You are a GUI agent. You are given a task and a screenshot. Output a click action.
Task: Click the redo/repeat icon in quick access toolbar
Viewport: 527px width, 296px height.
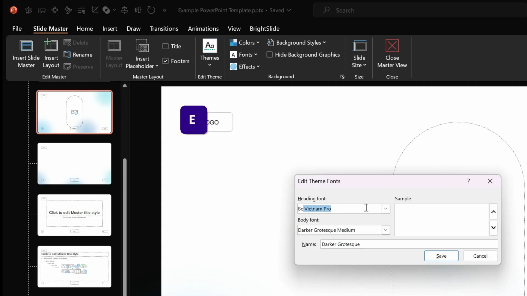(x=151, y=10)
